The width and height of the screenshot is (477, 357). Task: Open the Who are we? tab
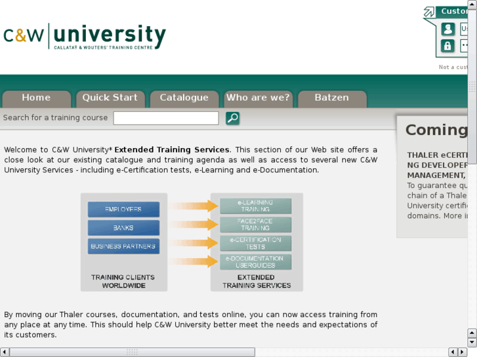tap(259, 98)
